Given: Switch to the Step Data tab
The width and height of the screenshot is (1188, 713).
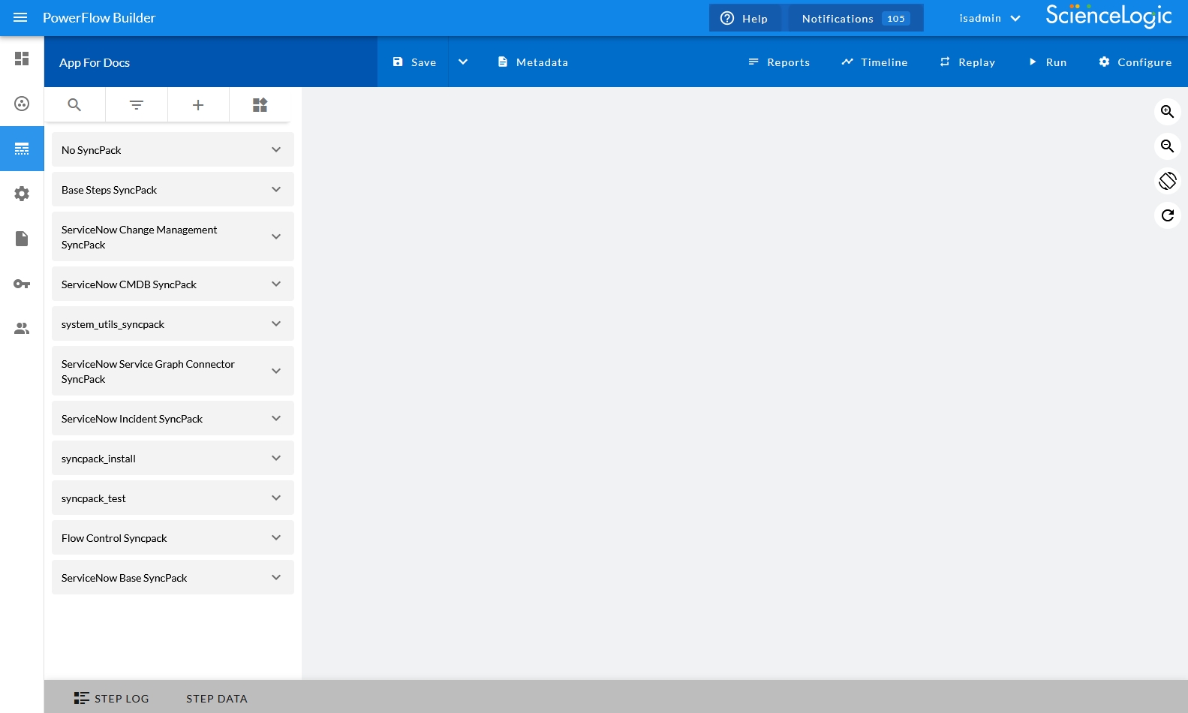Looking at the screenshot, I should click(x=216, y=698).
